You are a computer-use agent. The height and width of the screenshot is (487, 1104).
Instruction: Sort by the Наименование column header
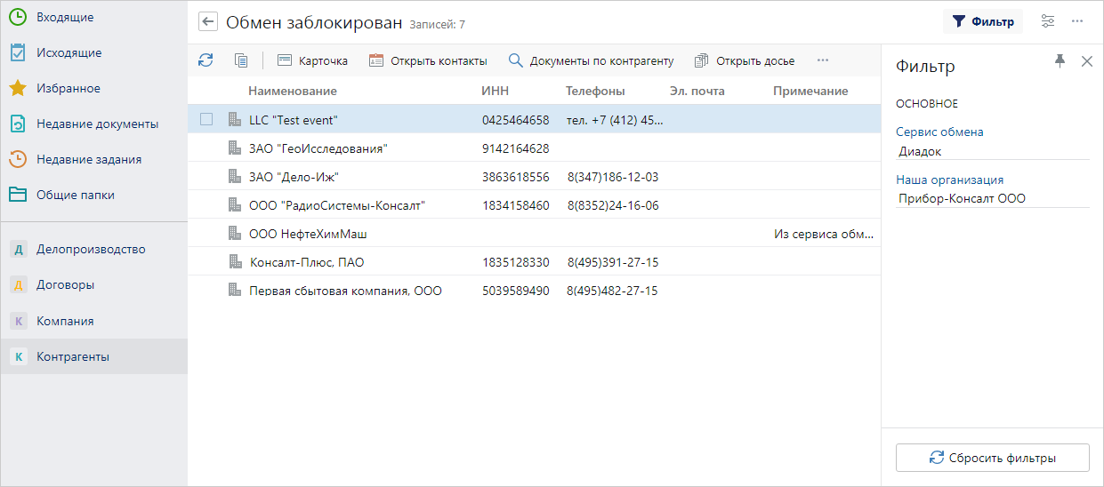(292, 91)
